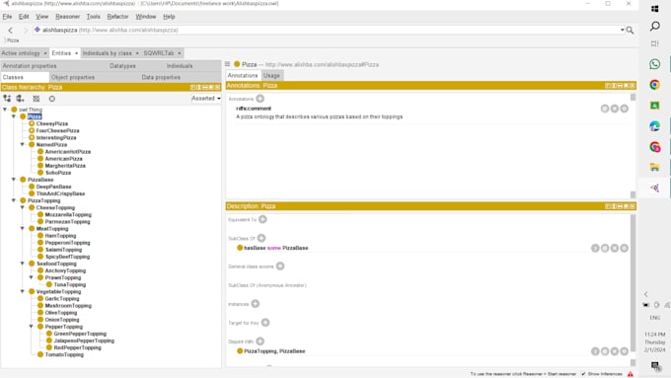
Task: Open the Refactor menu
Action: (117, 16)
